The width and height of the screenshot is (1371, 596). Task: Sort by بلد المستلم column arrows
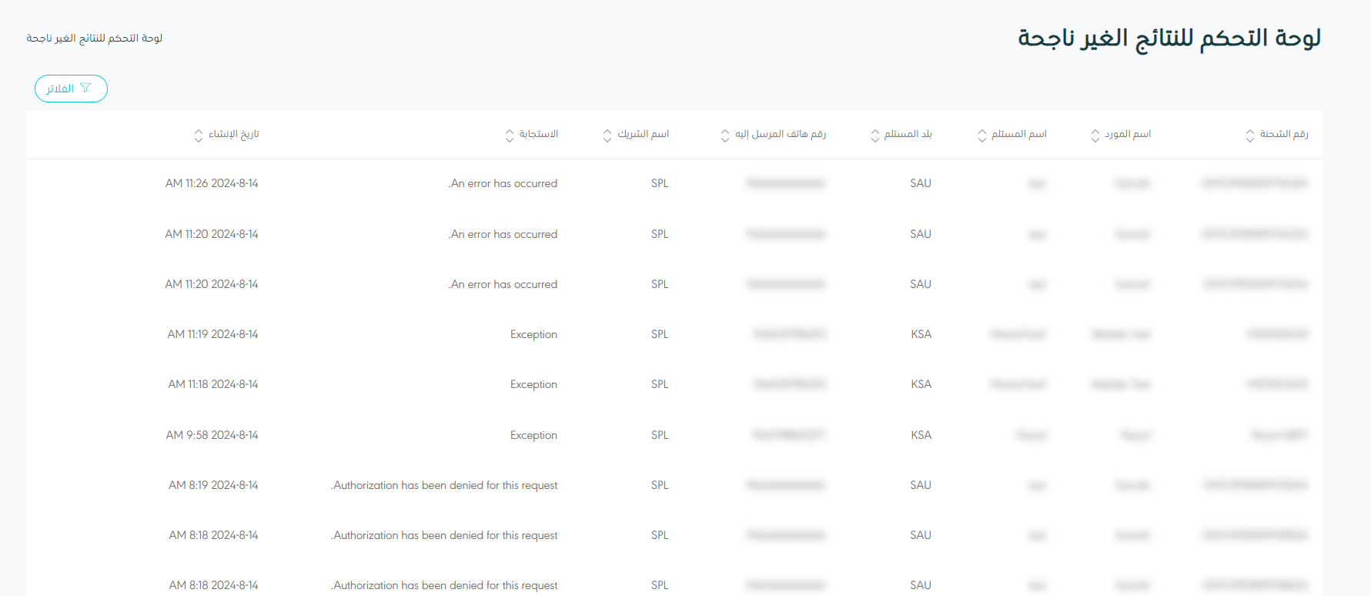point(874,136)
